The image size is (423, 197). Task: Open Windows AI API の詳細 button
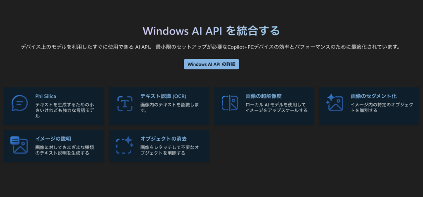211,64
